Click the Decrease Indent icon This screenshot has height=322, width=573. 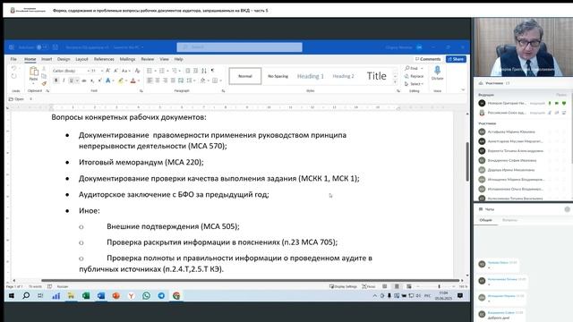pyautogui.click(x=187, y=71)
